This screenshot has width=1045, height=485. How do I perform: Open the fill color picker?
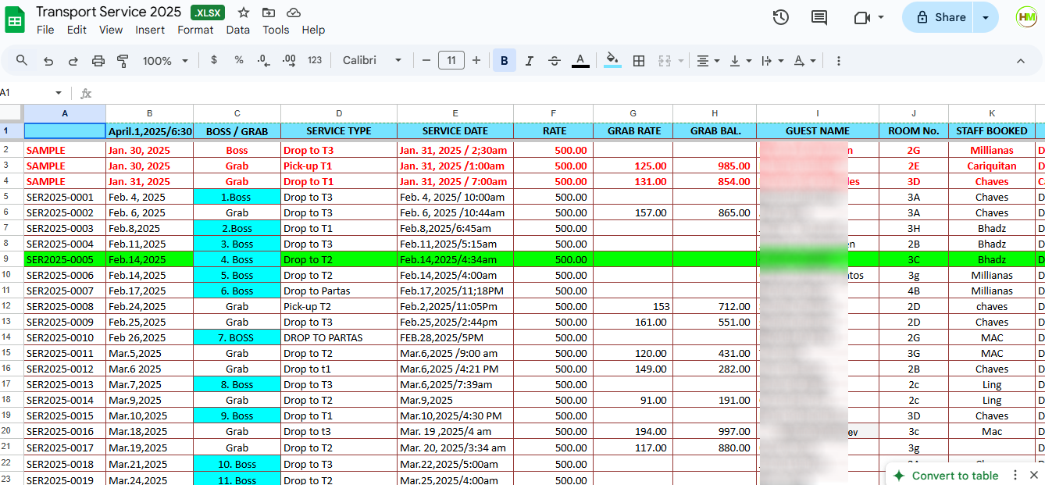tap(612, 61)
